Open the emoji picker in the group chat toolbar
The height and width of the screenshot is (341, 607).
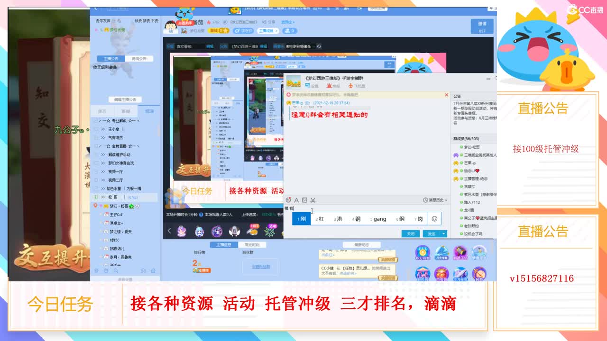288,200
